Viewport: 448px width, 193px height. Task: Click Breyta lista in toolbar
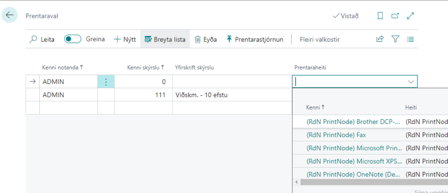coord(165,40)
